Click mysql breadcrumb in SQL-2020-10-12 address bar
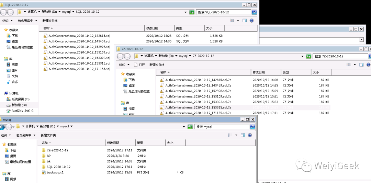This screenshot has width=371, height=183. pos(66,12)
